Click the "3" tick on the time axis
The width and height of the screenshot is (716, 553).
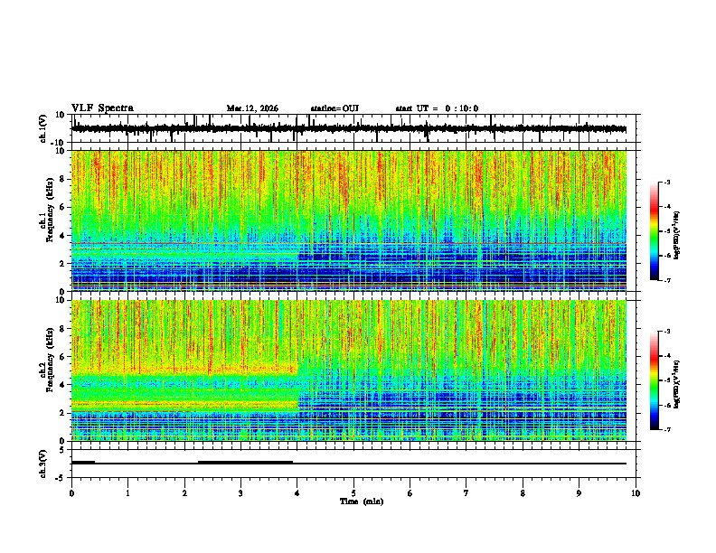(x=240, y=493)
